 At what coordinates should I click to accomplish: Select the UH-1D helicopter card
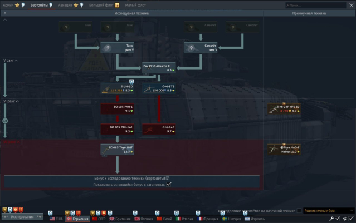(x=117, y=88)
